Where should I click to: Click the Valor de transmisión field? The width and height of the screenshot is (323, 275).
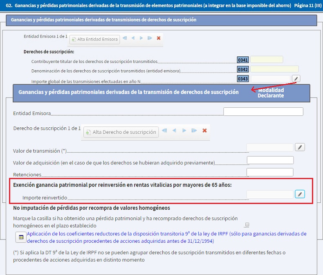pyautogui.click(x=270, y=147)
